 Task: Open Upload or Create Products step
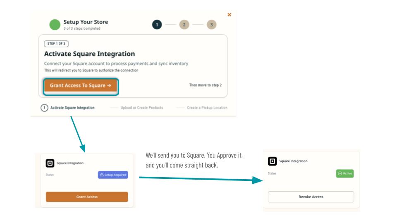click(x=142, y=108)
